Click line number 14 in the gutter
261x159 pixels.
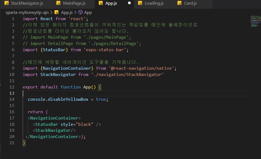(11, 99)
